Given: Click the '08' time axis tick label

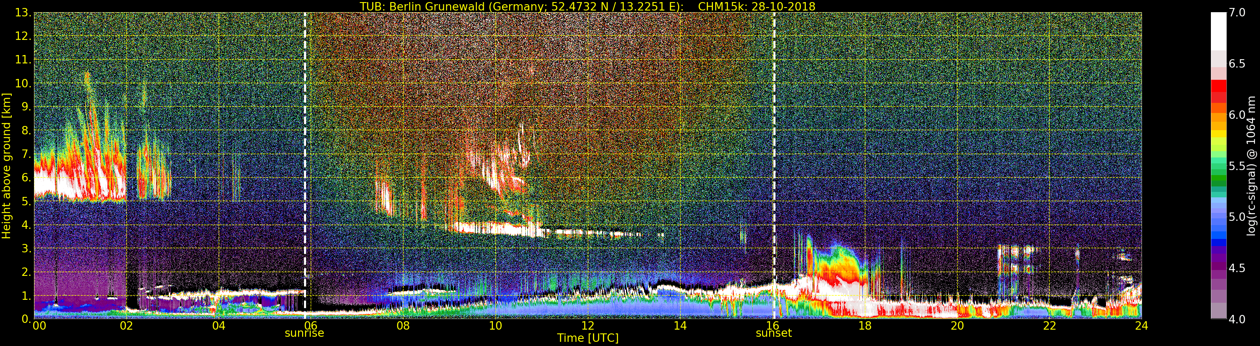Looking at the screenshot, I should coord(403,325).
